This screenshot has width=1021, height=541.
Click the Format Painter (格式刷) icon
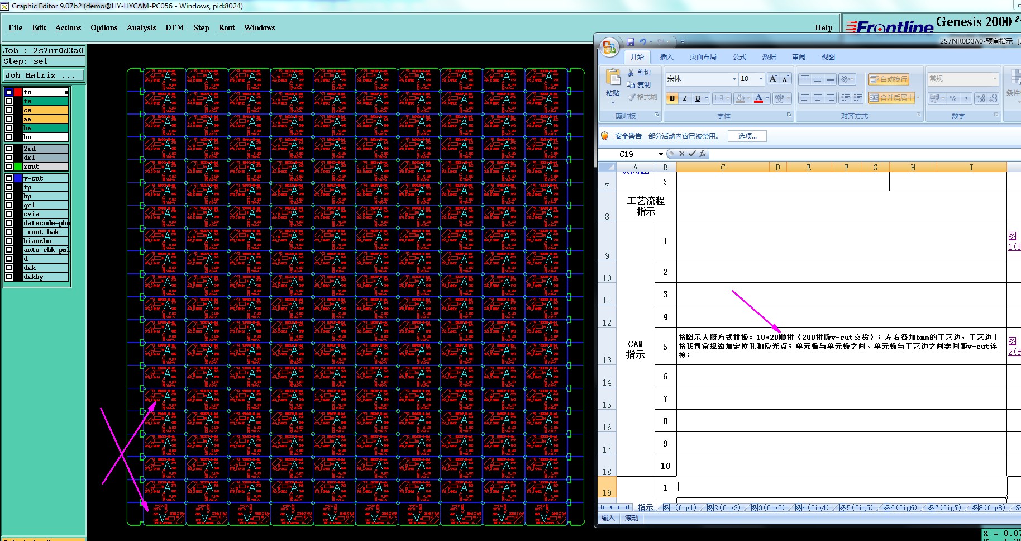point(631,97)
